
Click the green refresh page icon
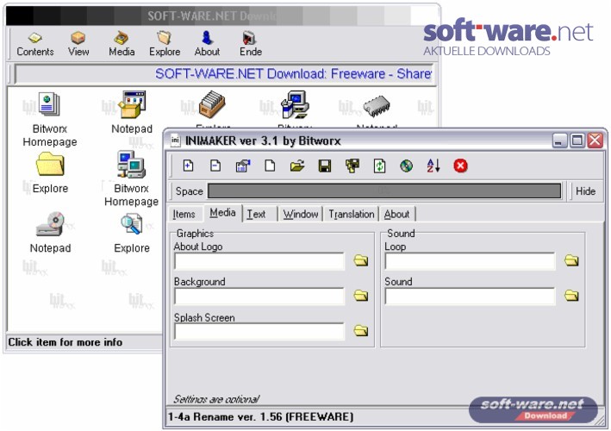[x=379, y=166]
